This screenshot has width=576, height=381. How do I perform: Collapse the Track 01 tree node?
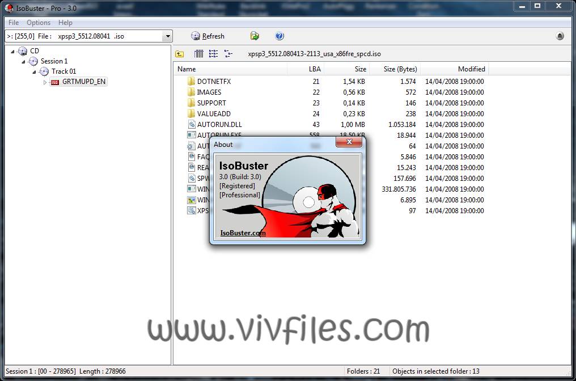(34, 72)
